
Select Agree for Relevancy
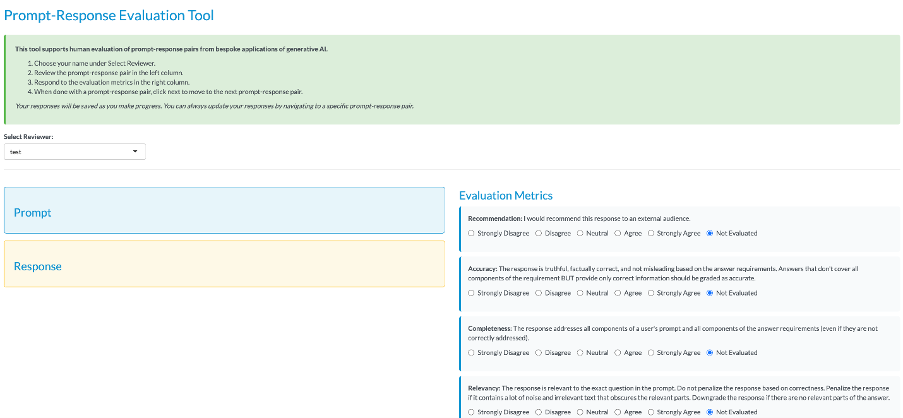click(x=618, y=412)
